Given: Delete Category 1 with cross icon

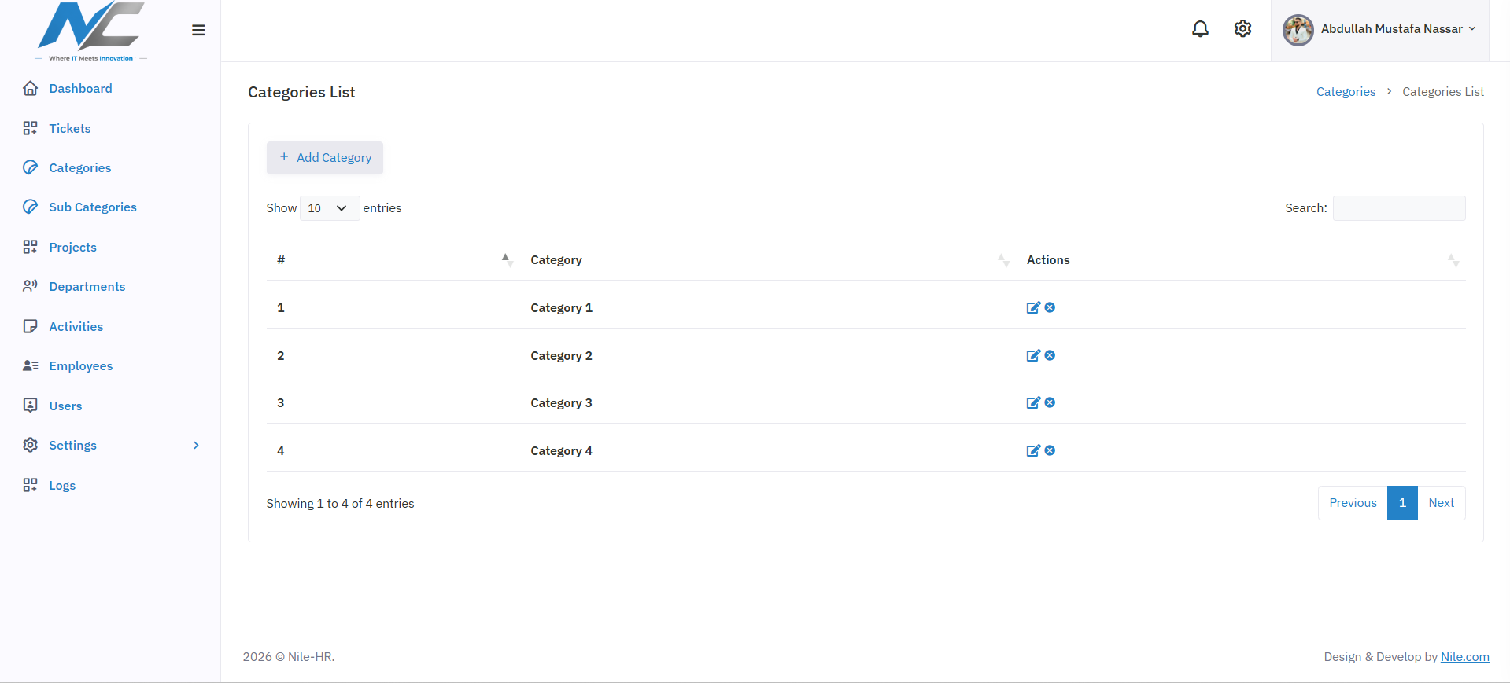Looking at the screenshot, I should point(1050,307).
